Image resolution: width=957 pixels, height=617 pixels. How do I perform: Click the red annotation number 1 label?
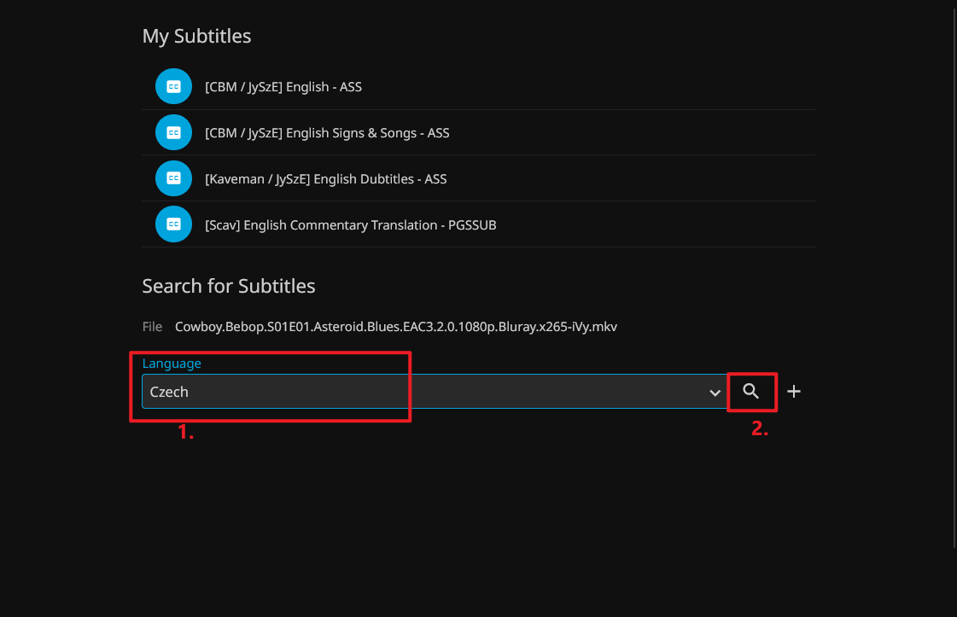(x=186, y=433)
